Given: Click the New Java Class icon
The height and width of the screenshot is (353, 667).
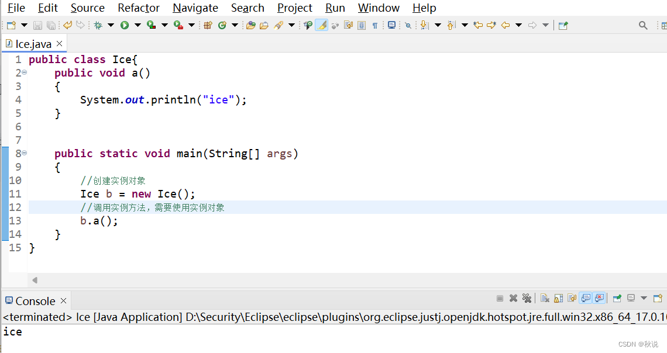Looking at the screenshot, I should (x=222, y=26).
